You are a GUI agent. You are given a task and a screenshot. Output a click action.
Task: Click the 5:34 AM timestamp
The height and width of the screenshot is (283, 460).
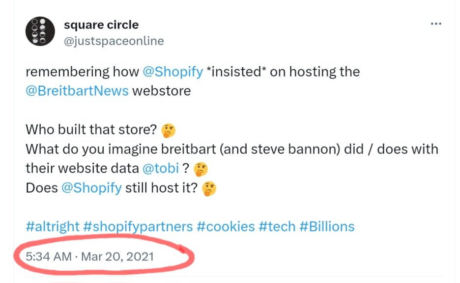pos(49,257)
